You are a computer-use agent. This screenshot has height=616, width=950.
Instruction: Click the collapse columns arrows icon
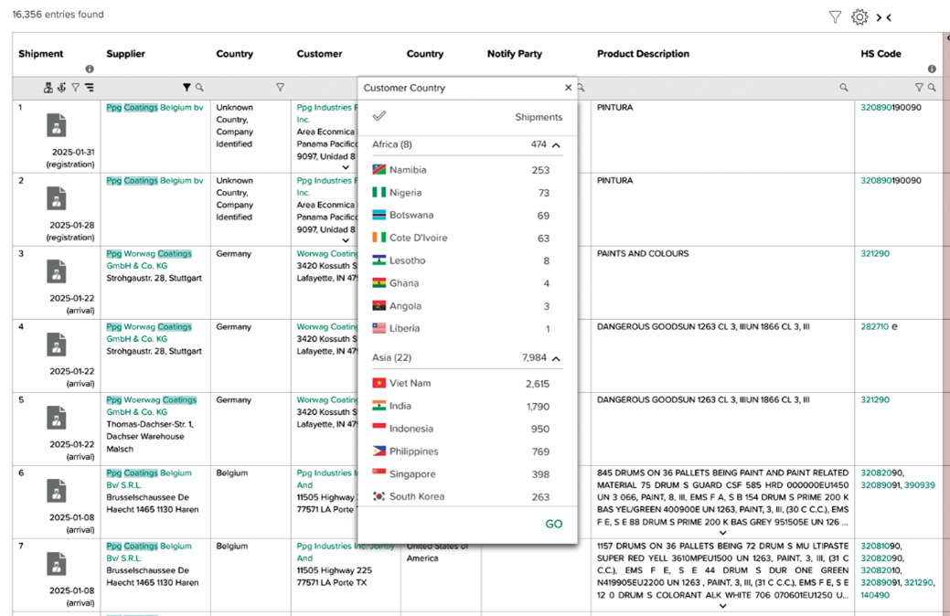[x=883, y=17]
